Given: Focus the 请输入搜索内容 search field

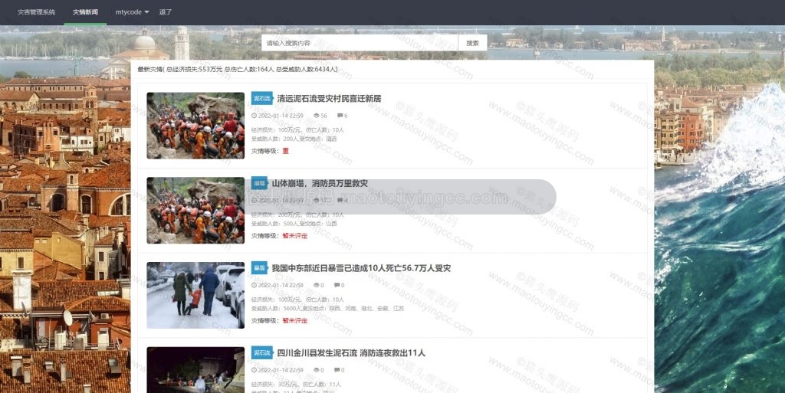Looking at the screenshot, I should (360, 43).
